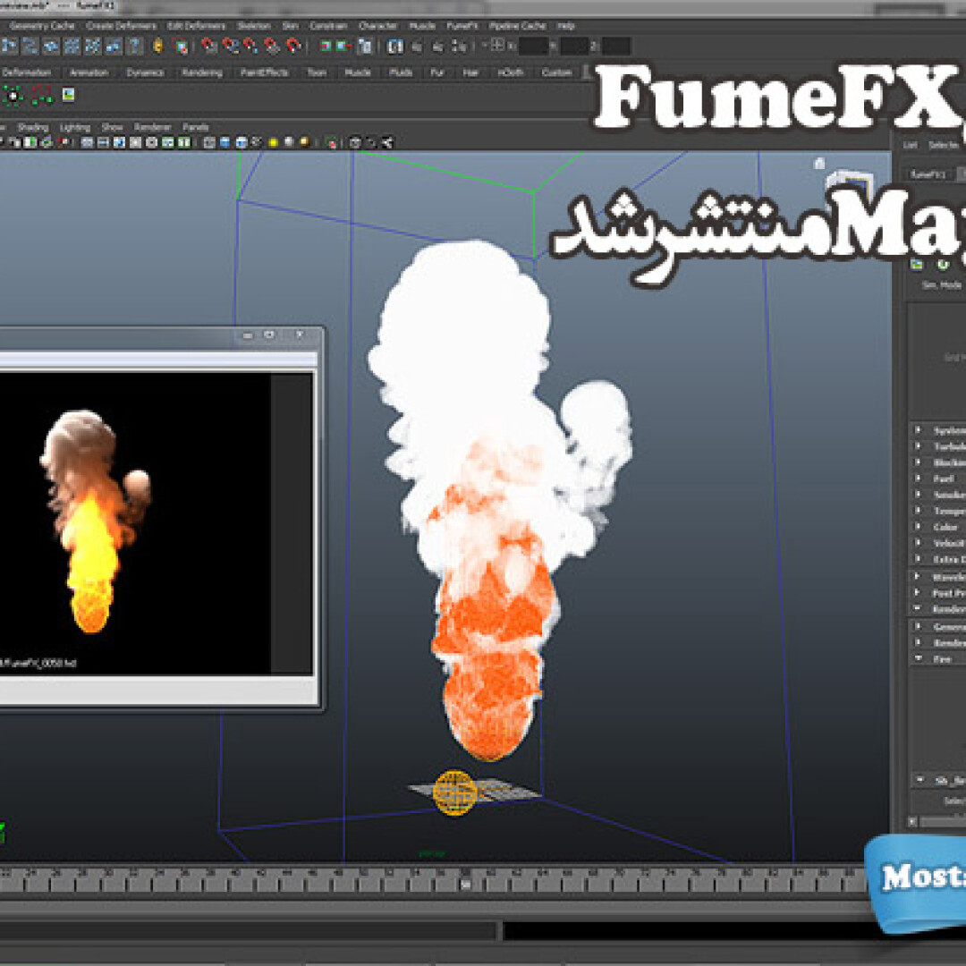Image resolution: width=966 pixels, height=966 pixels.
Task: Collapse the Fire section
Action: [x=918, y=658]
